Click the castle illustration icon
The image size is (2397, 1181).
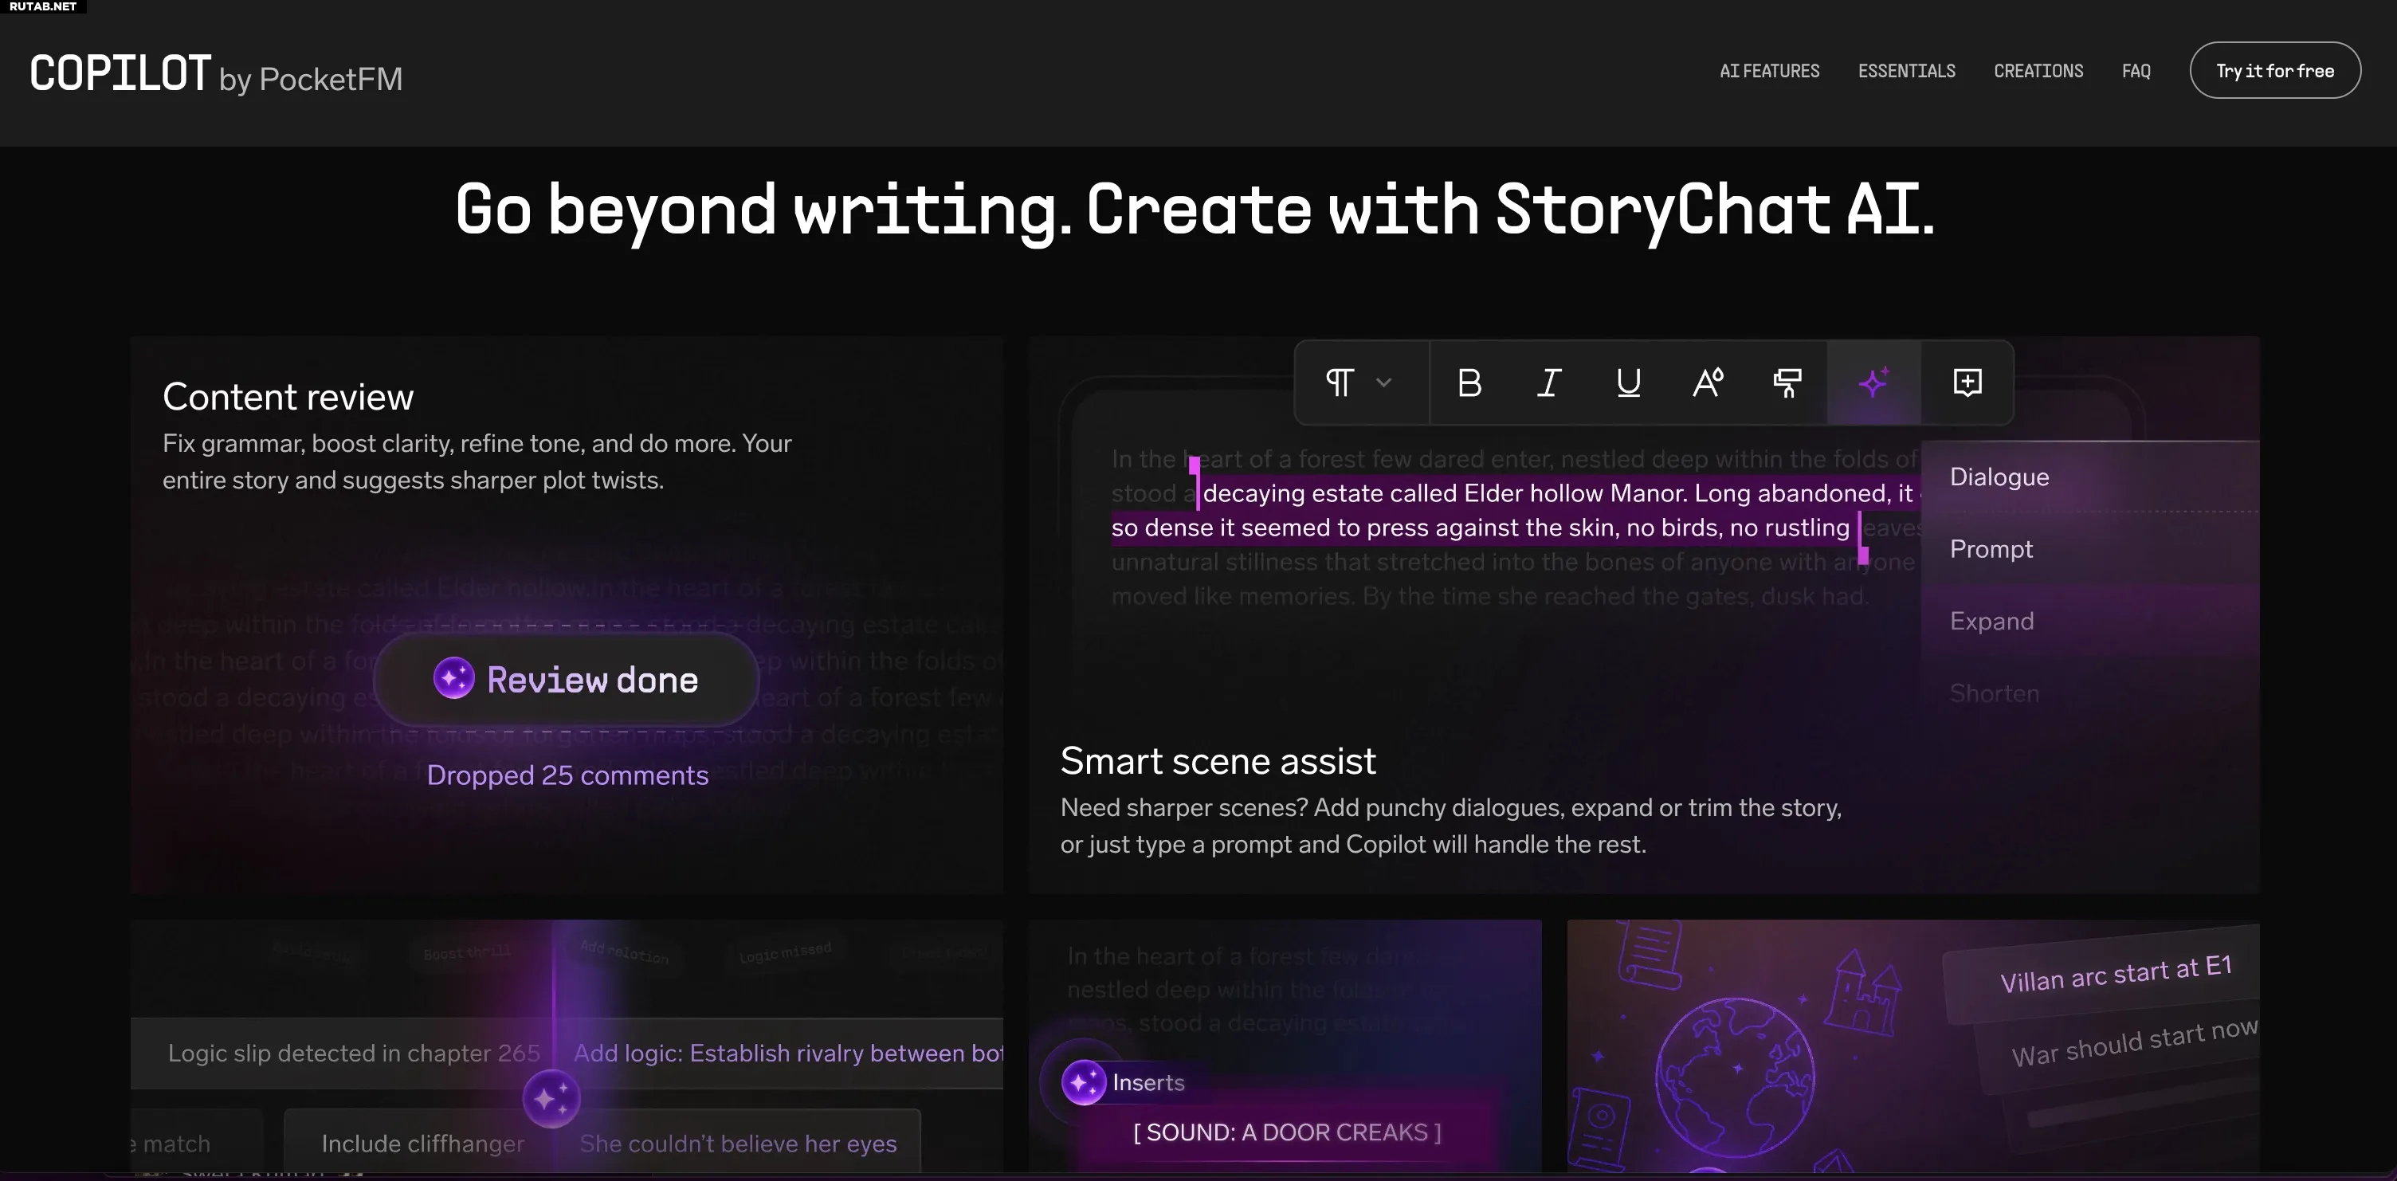1864,995
